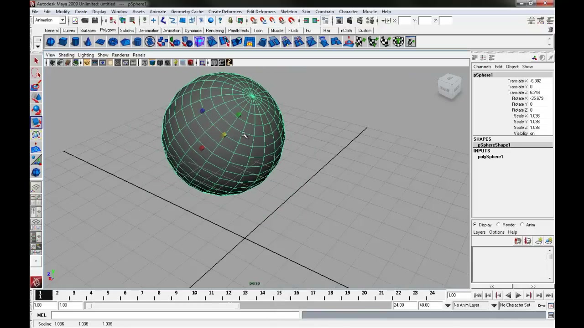Viewport: 584px width, 328px height.
Task: Click the range slider bar
Action: 162,305
